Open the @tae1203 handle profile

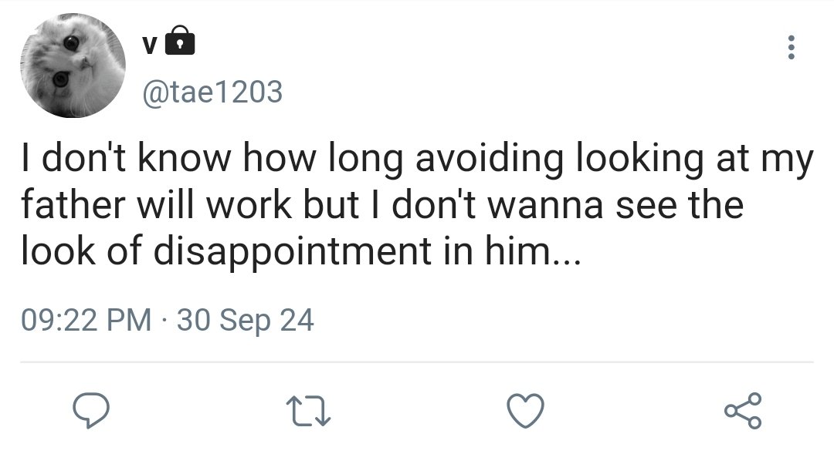coord(212,92)
